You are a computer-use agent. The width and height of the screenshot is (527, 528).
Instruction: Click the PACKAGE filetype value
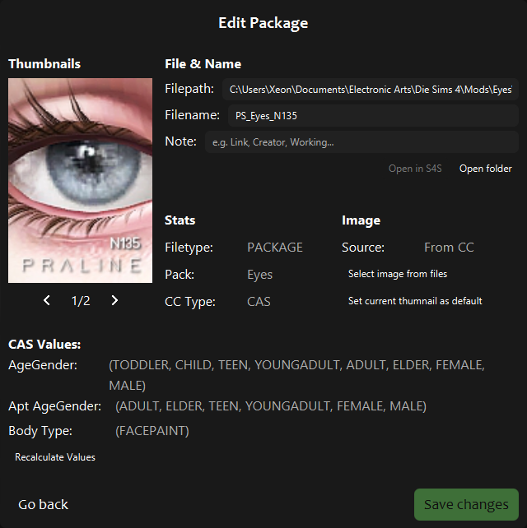pyautogui.click(x=275, y=248)
